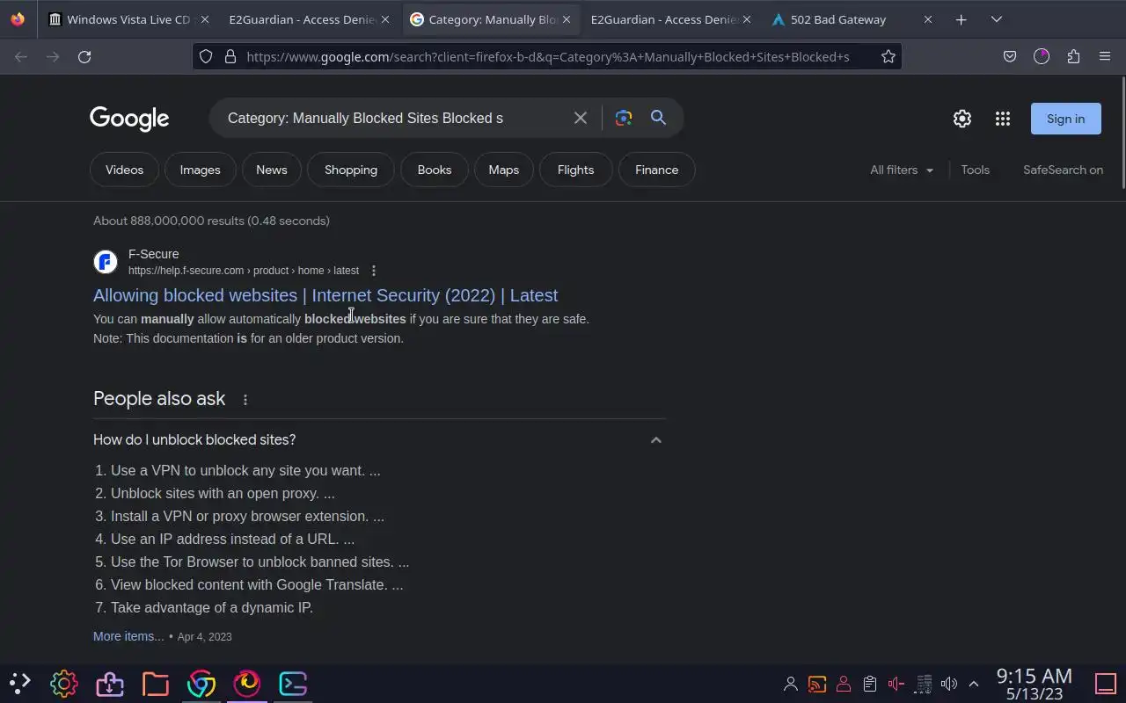
Task: Filter results by Books
Action: tap(435, 170)
